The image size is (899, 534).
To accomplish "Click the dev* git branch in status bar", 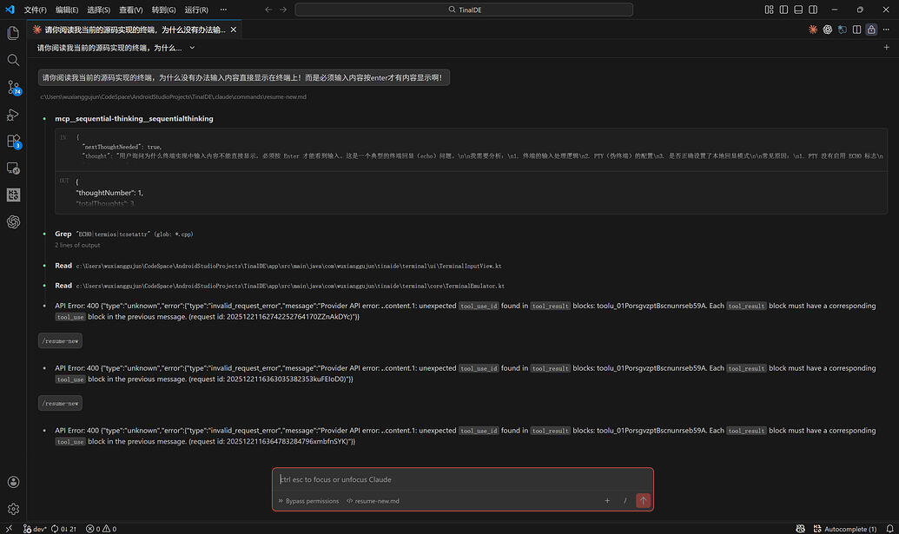I will [x=35, y=529].
